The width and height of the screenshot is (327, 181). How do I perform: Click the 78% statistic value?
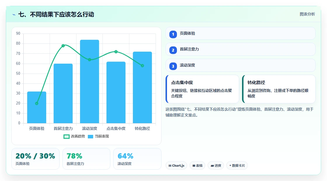coord(74,156)
